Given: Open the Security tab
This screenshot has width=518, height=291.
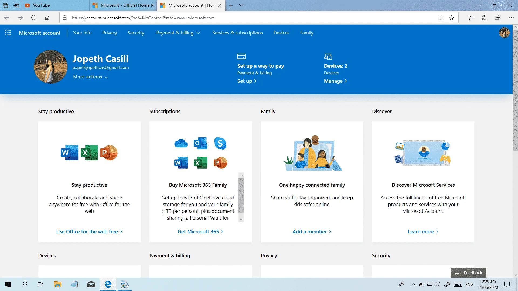Looking at the screenshot, I should (x=136, y=33).
